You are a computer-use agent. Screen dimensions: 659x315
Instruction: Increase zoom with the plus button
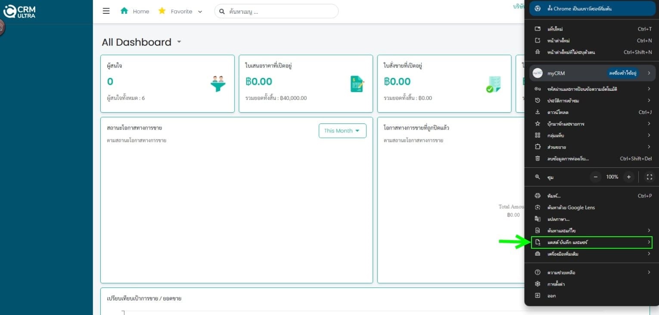[x=629, y=177]
